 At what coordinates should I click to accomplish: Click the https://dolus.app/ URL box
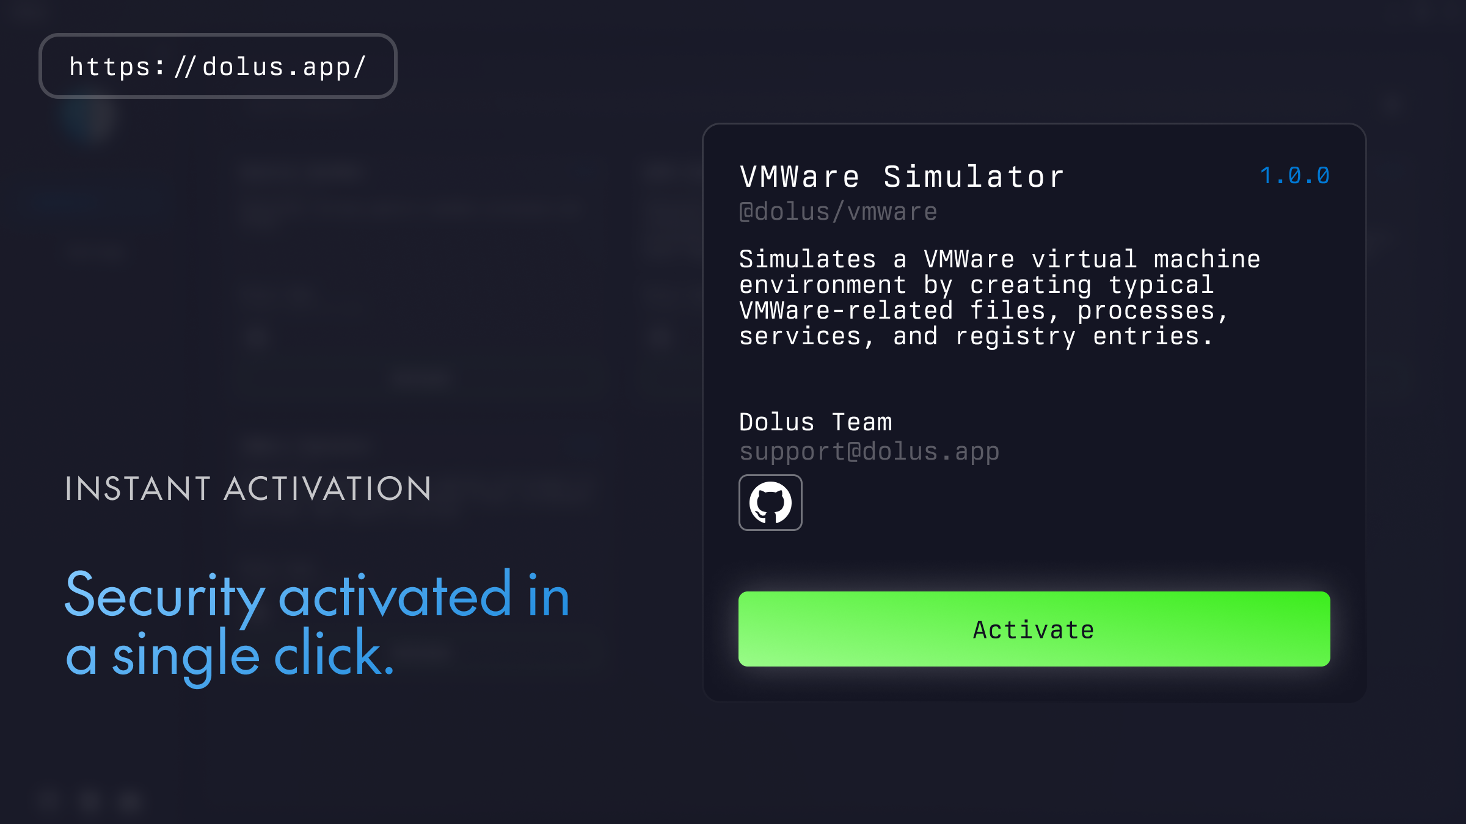[218, 66]
